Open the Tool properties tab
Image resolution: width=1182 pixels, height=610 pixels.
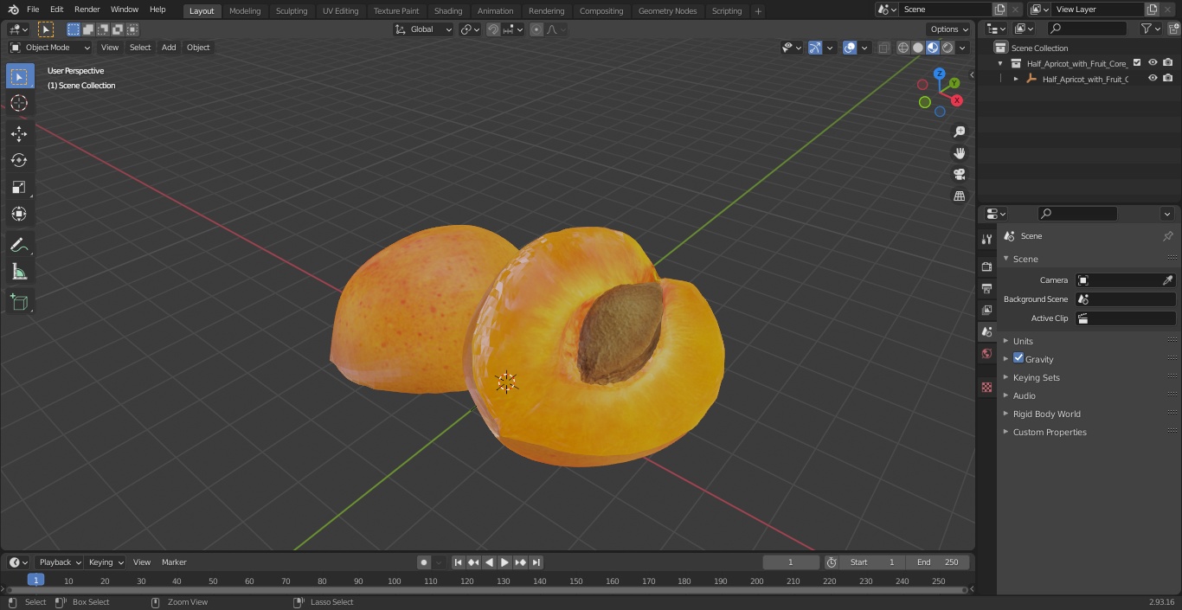coord(986,240)
